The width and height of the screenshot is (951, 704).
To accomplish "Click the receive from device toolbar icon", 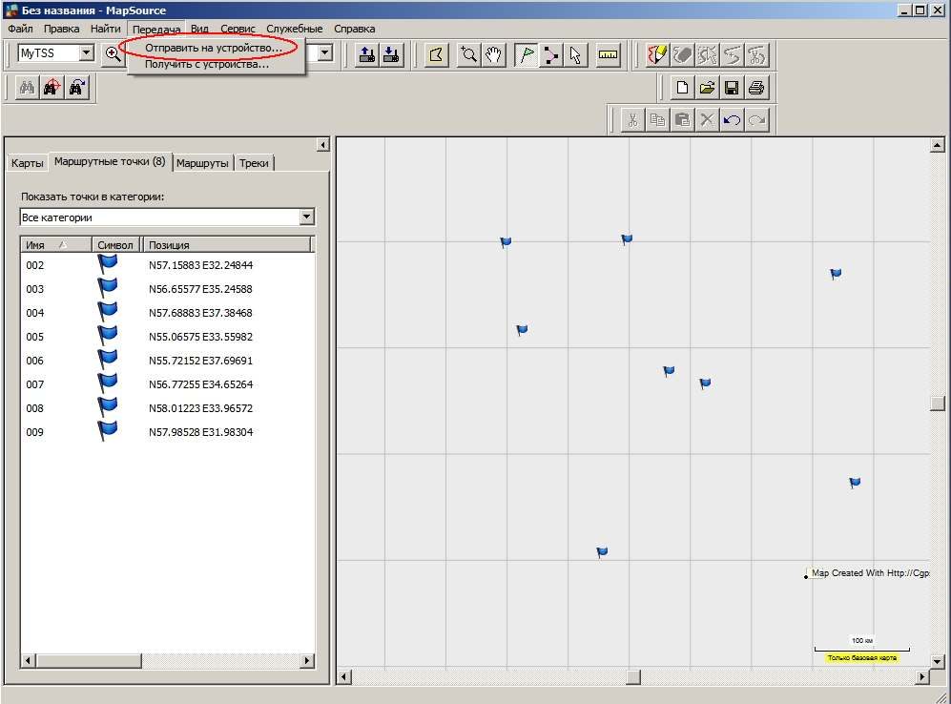I will [x=392, y=54].
